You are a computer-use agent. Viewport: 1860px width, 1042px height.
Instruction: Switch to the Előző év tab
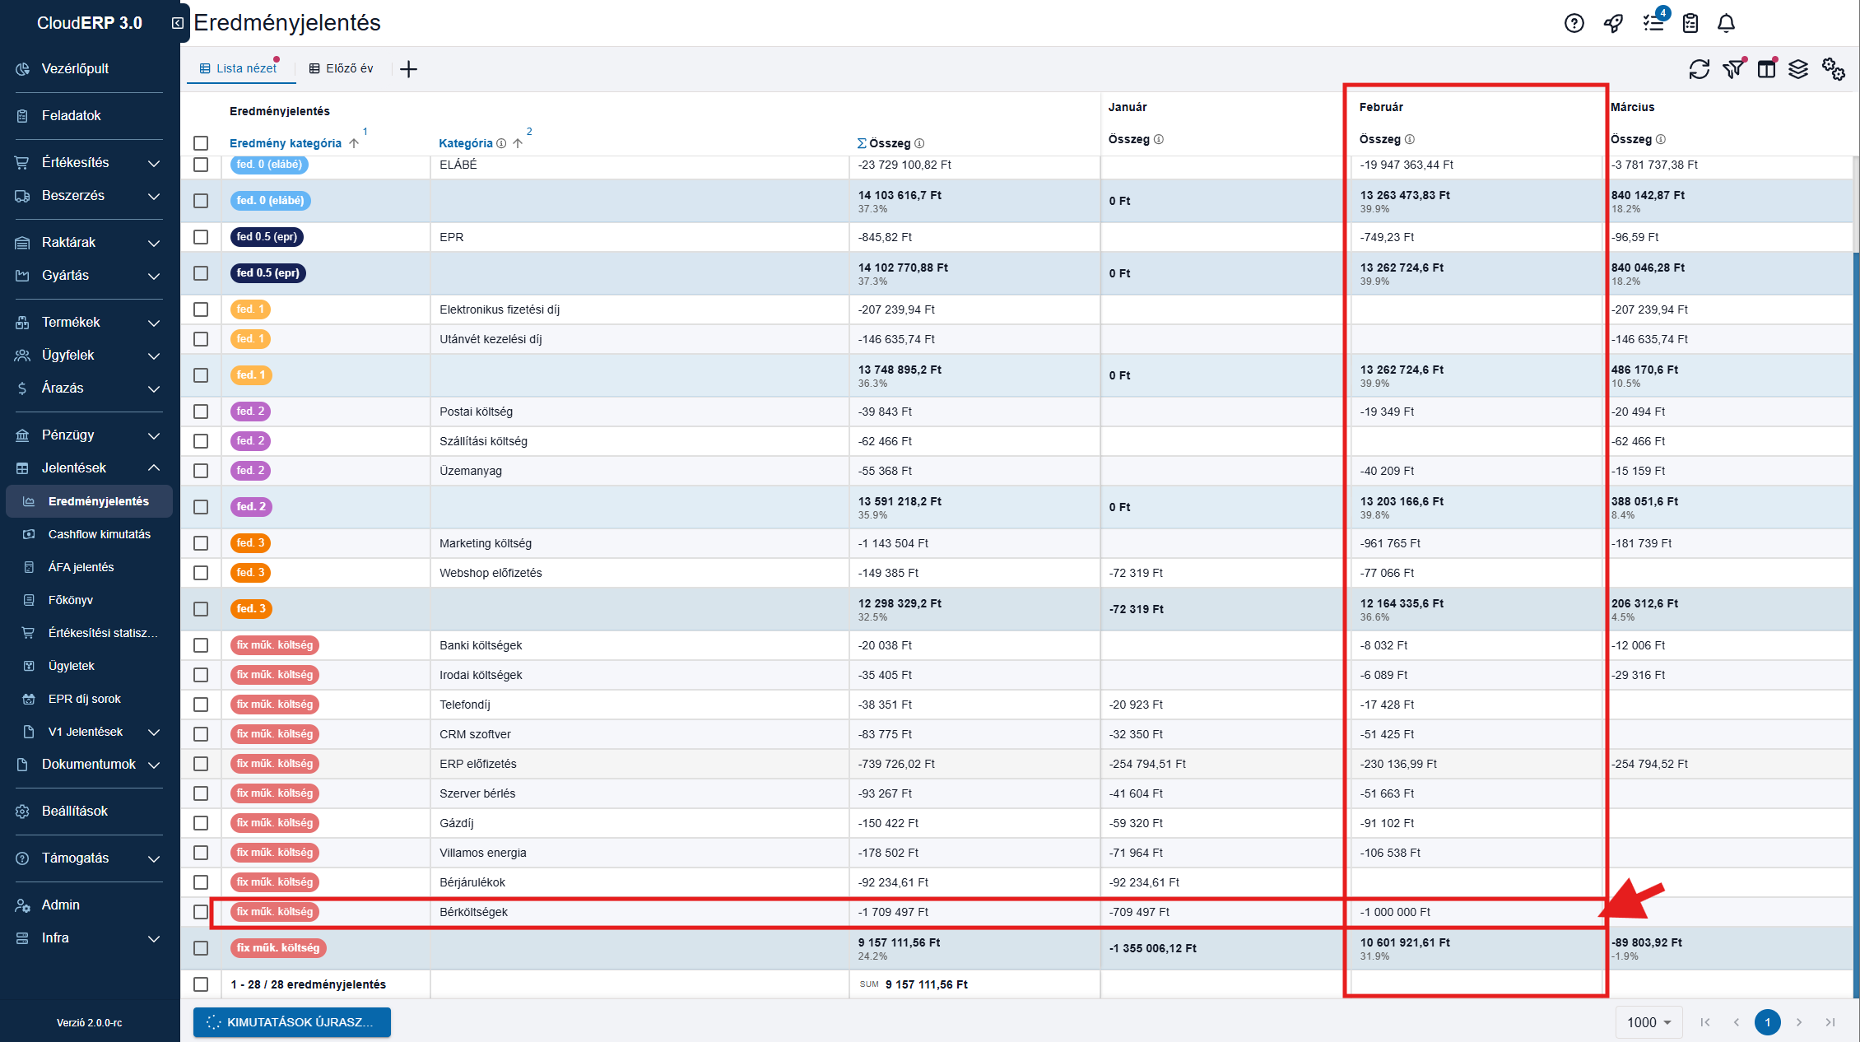342,68
